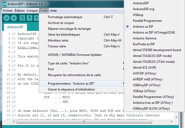Click the New sketch toolbar icon
This screenshot has height=128, width=185.
[x=22, y=18]
